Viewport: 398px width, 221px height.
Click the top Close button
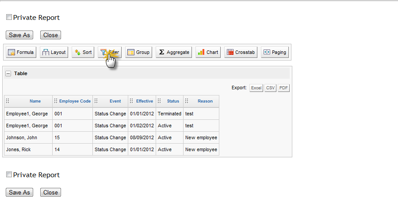(x=50, y=35)
